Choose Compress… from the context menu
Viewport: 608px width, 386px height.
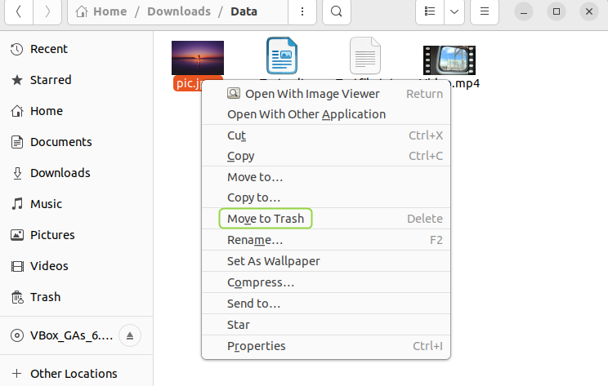pyautogui.click(x=261, y=282)
